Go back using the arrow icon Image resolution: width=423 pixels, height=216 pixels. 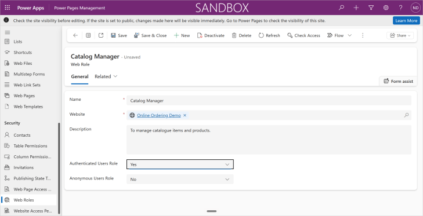[x=75, y=35]
